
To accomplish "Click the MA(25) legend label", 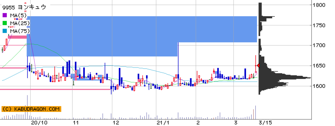I will (x=20, y=23).
